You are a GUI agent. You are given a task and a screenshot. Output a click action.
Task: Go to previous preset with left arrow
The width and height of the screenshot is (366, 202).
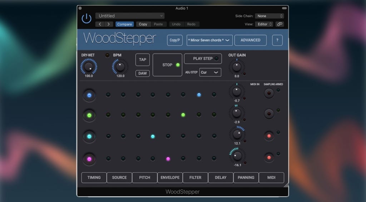tap(100, 24)
